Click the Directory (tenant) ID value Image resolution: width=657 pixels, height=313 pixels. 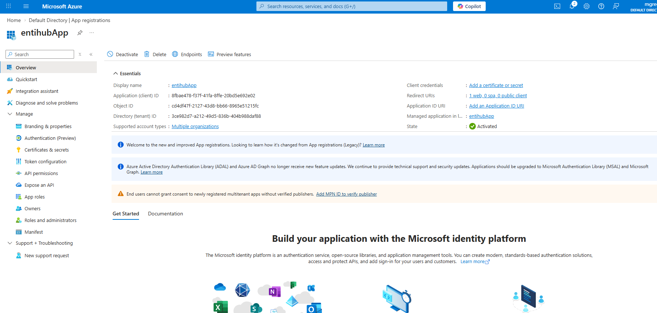coord(216,116)
